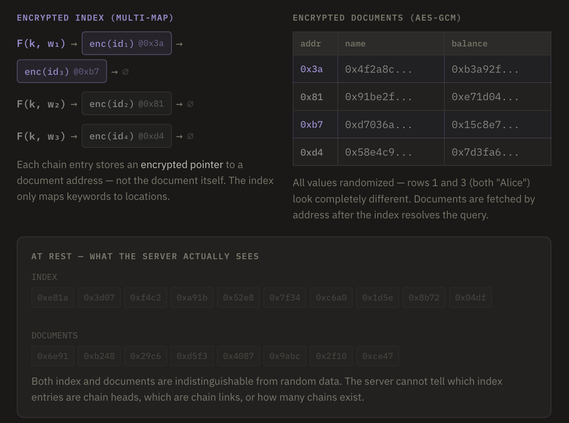Click the name value 0x91be2f...

[378, 97]
